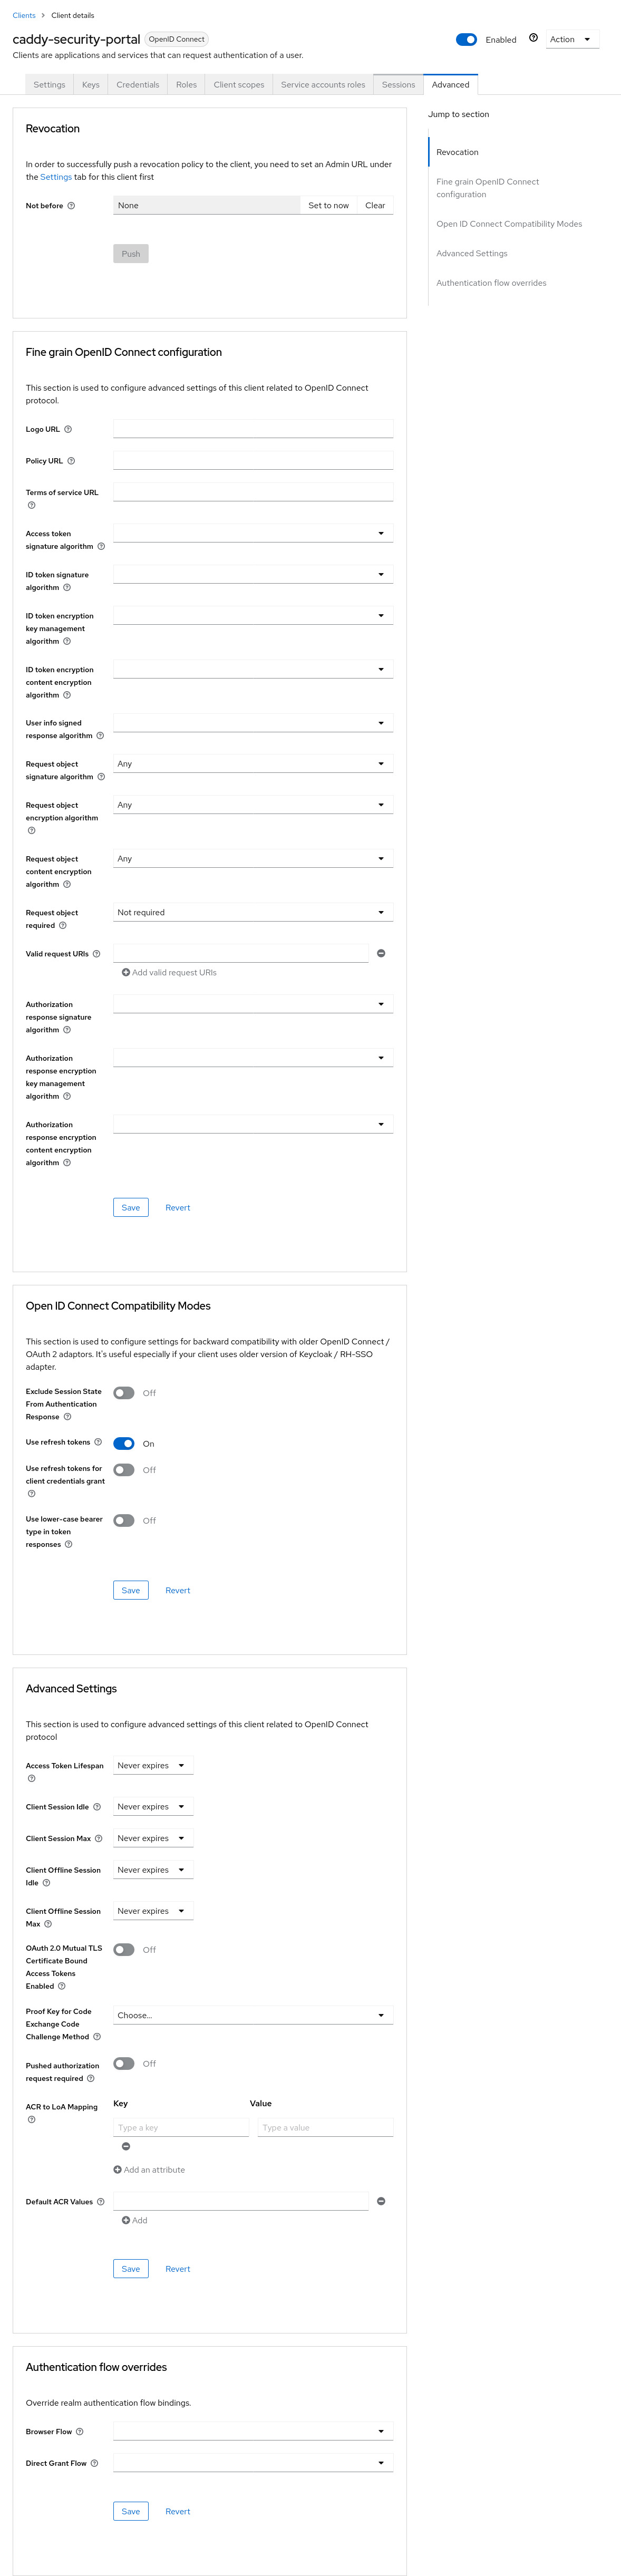The width and height of the screenshot is (621, 2576).
Task: Click the help icon beside Not before
Action: pyautogui.click(x=70, y=205)
